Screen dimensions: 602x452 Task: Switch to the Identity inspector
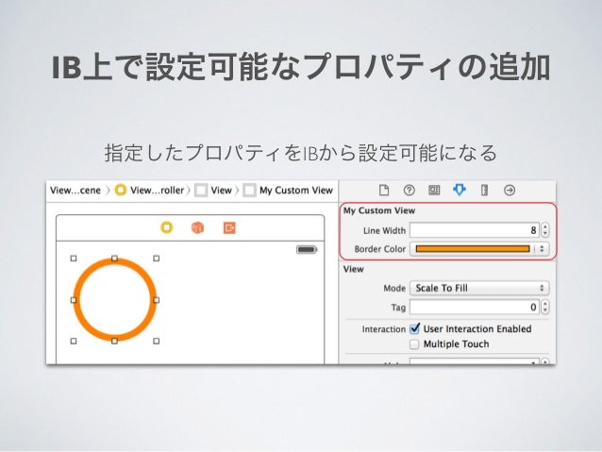point(434,190)
